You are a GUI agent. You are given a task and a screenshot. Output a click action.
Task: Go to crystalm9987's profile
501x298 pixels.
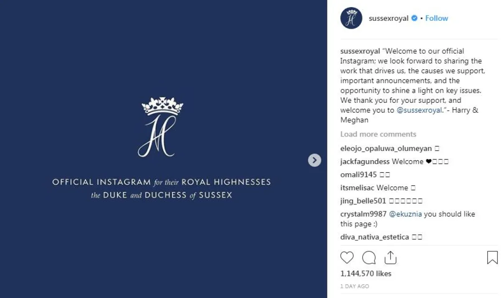coord(363,214)
